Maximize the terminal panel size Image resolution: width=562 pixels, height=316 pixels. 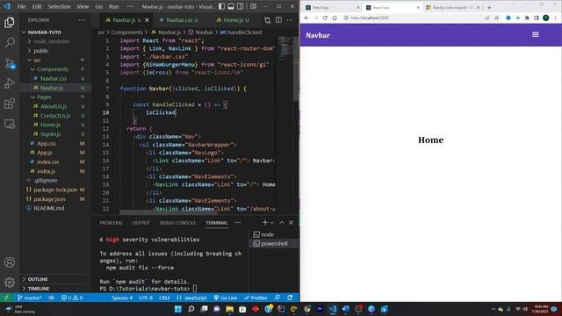pyautogui.click(x=282, y=222)
